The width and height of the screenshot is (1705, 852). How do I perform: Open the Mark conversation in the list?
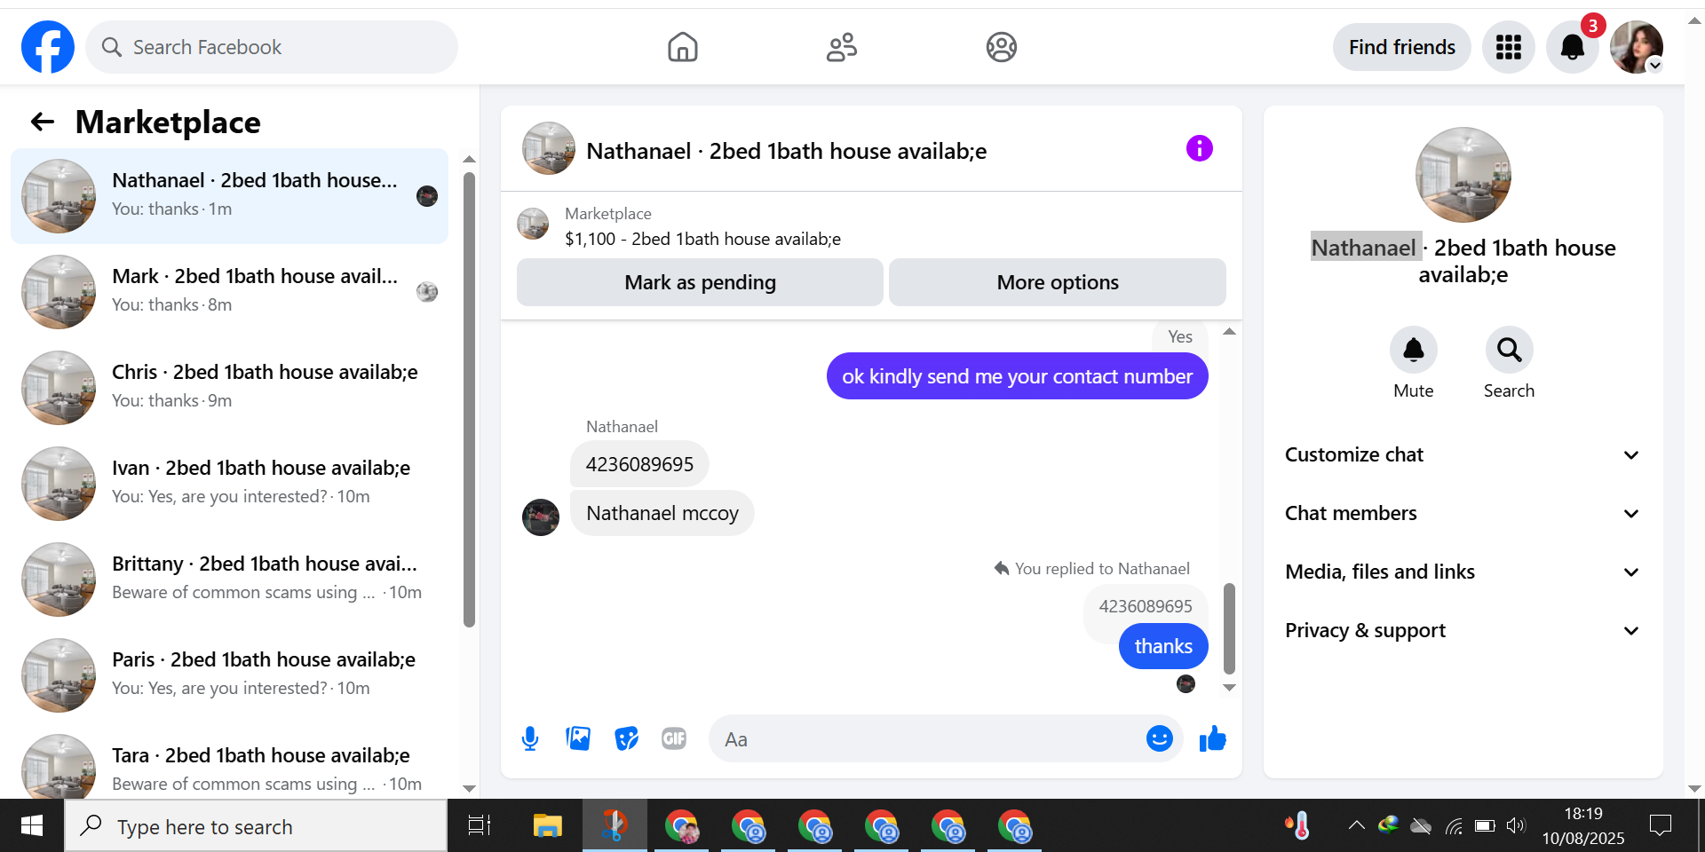pyautogui.click(x=230, y=292)
